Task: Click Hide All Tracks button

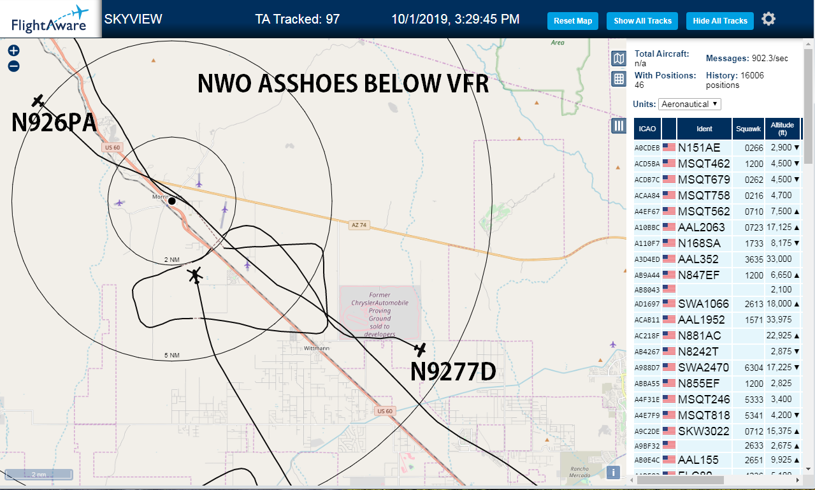Action: [x=720, y=21]
